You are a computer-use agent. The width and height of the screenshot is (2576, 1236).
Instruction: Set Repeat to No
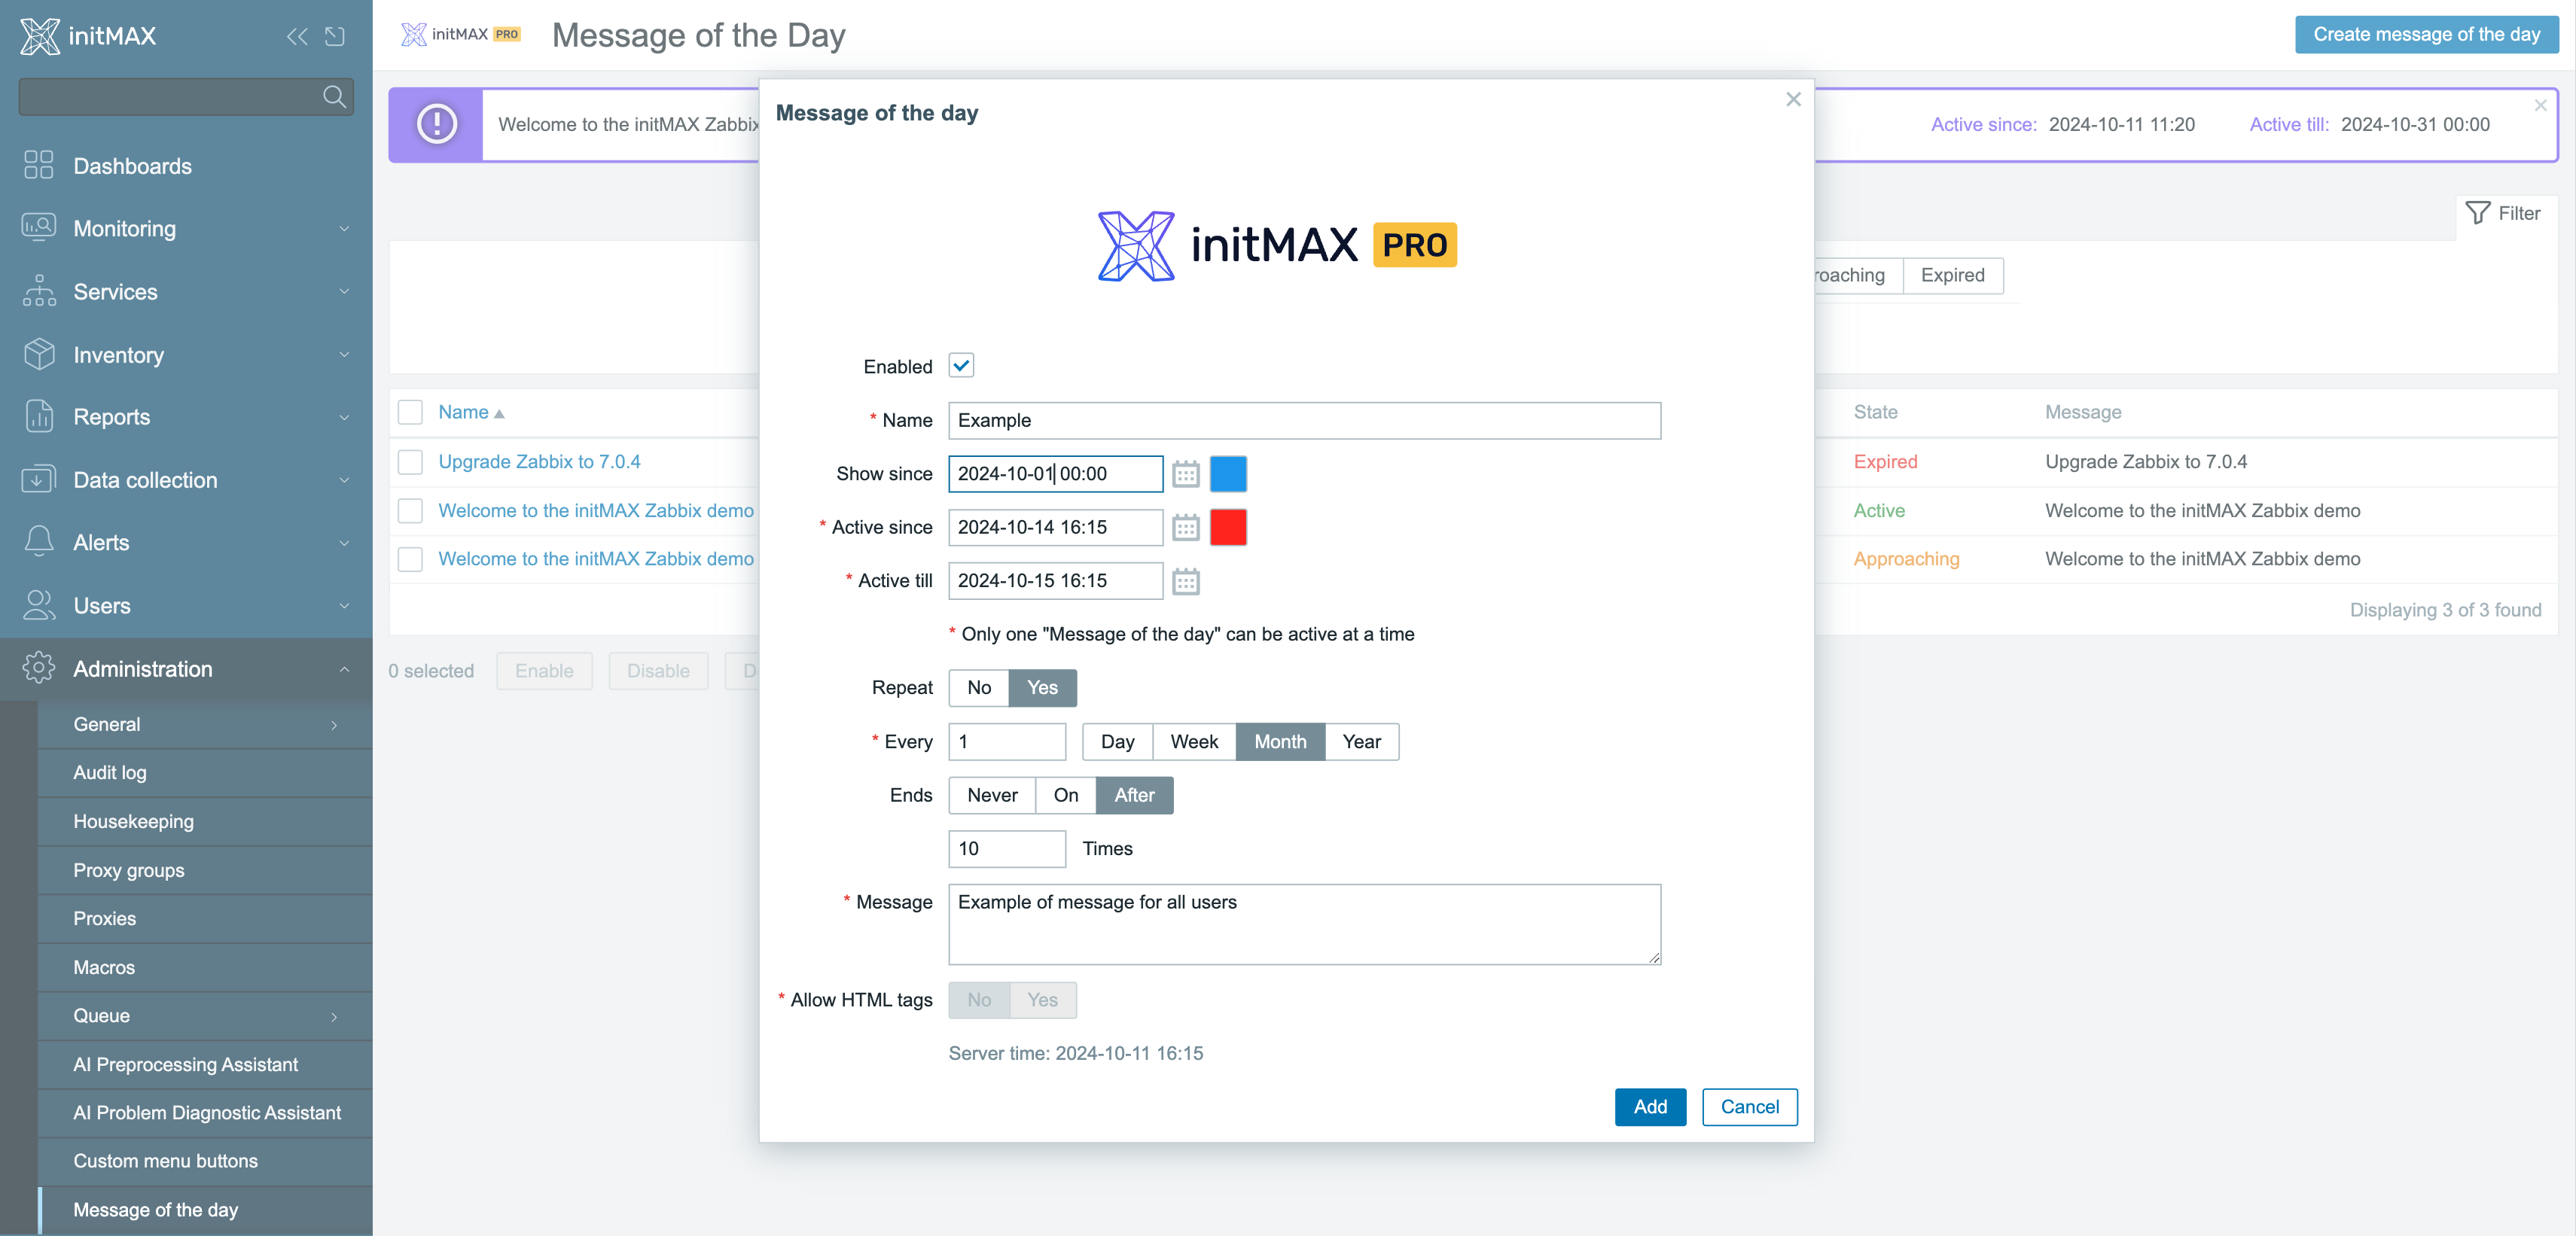979,688
